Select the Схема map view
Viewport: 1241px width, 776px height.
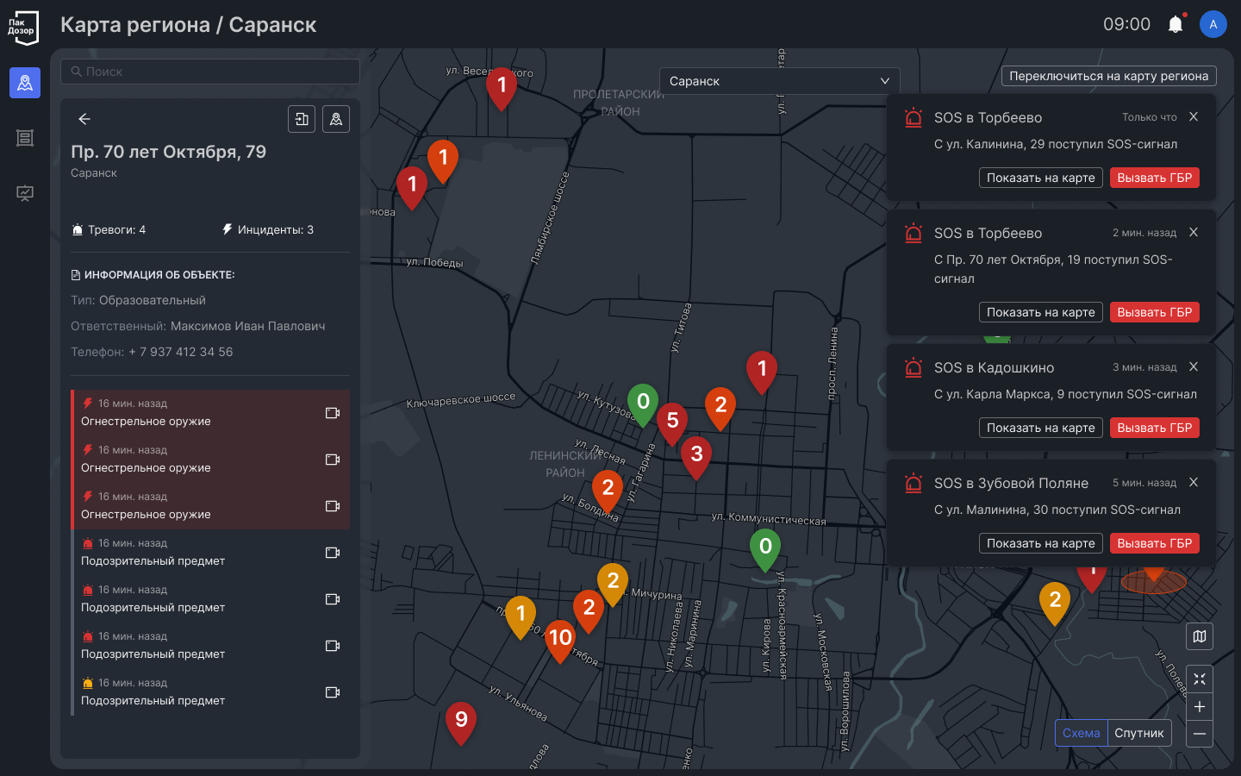tap(1081, 733)
